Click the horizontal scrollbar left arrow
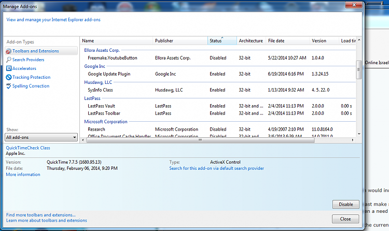The height and width of the screenshot is (231, 389). coord(83,140)
